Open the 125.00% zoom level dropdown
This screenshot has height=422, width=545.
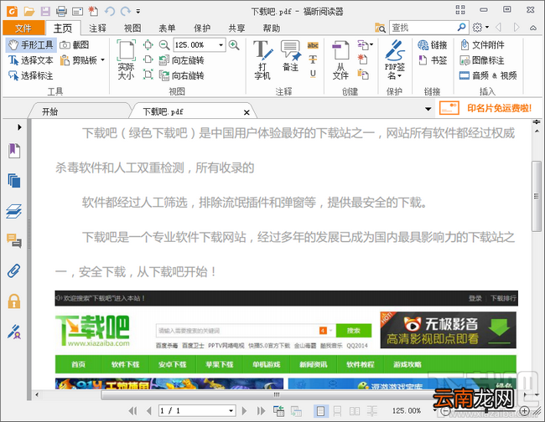221,45
